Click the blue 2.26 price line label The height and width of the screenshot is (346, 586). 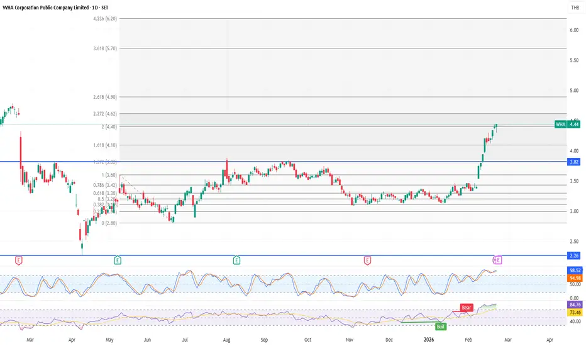[x=573, y=255]
